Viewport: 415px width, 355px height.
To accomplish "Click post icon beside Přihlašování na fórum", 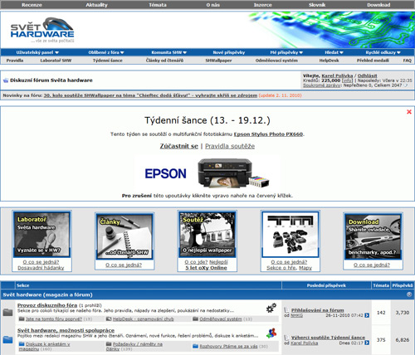I will 286,310.
